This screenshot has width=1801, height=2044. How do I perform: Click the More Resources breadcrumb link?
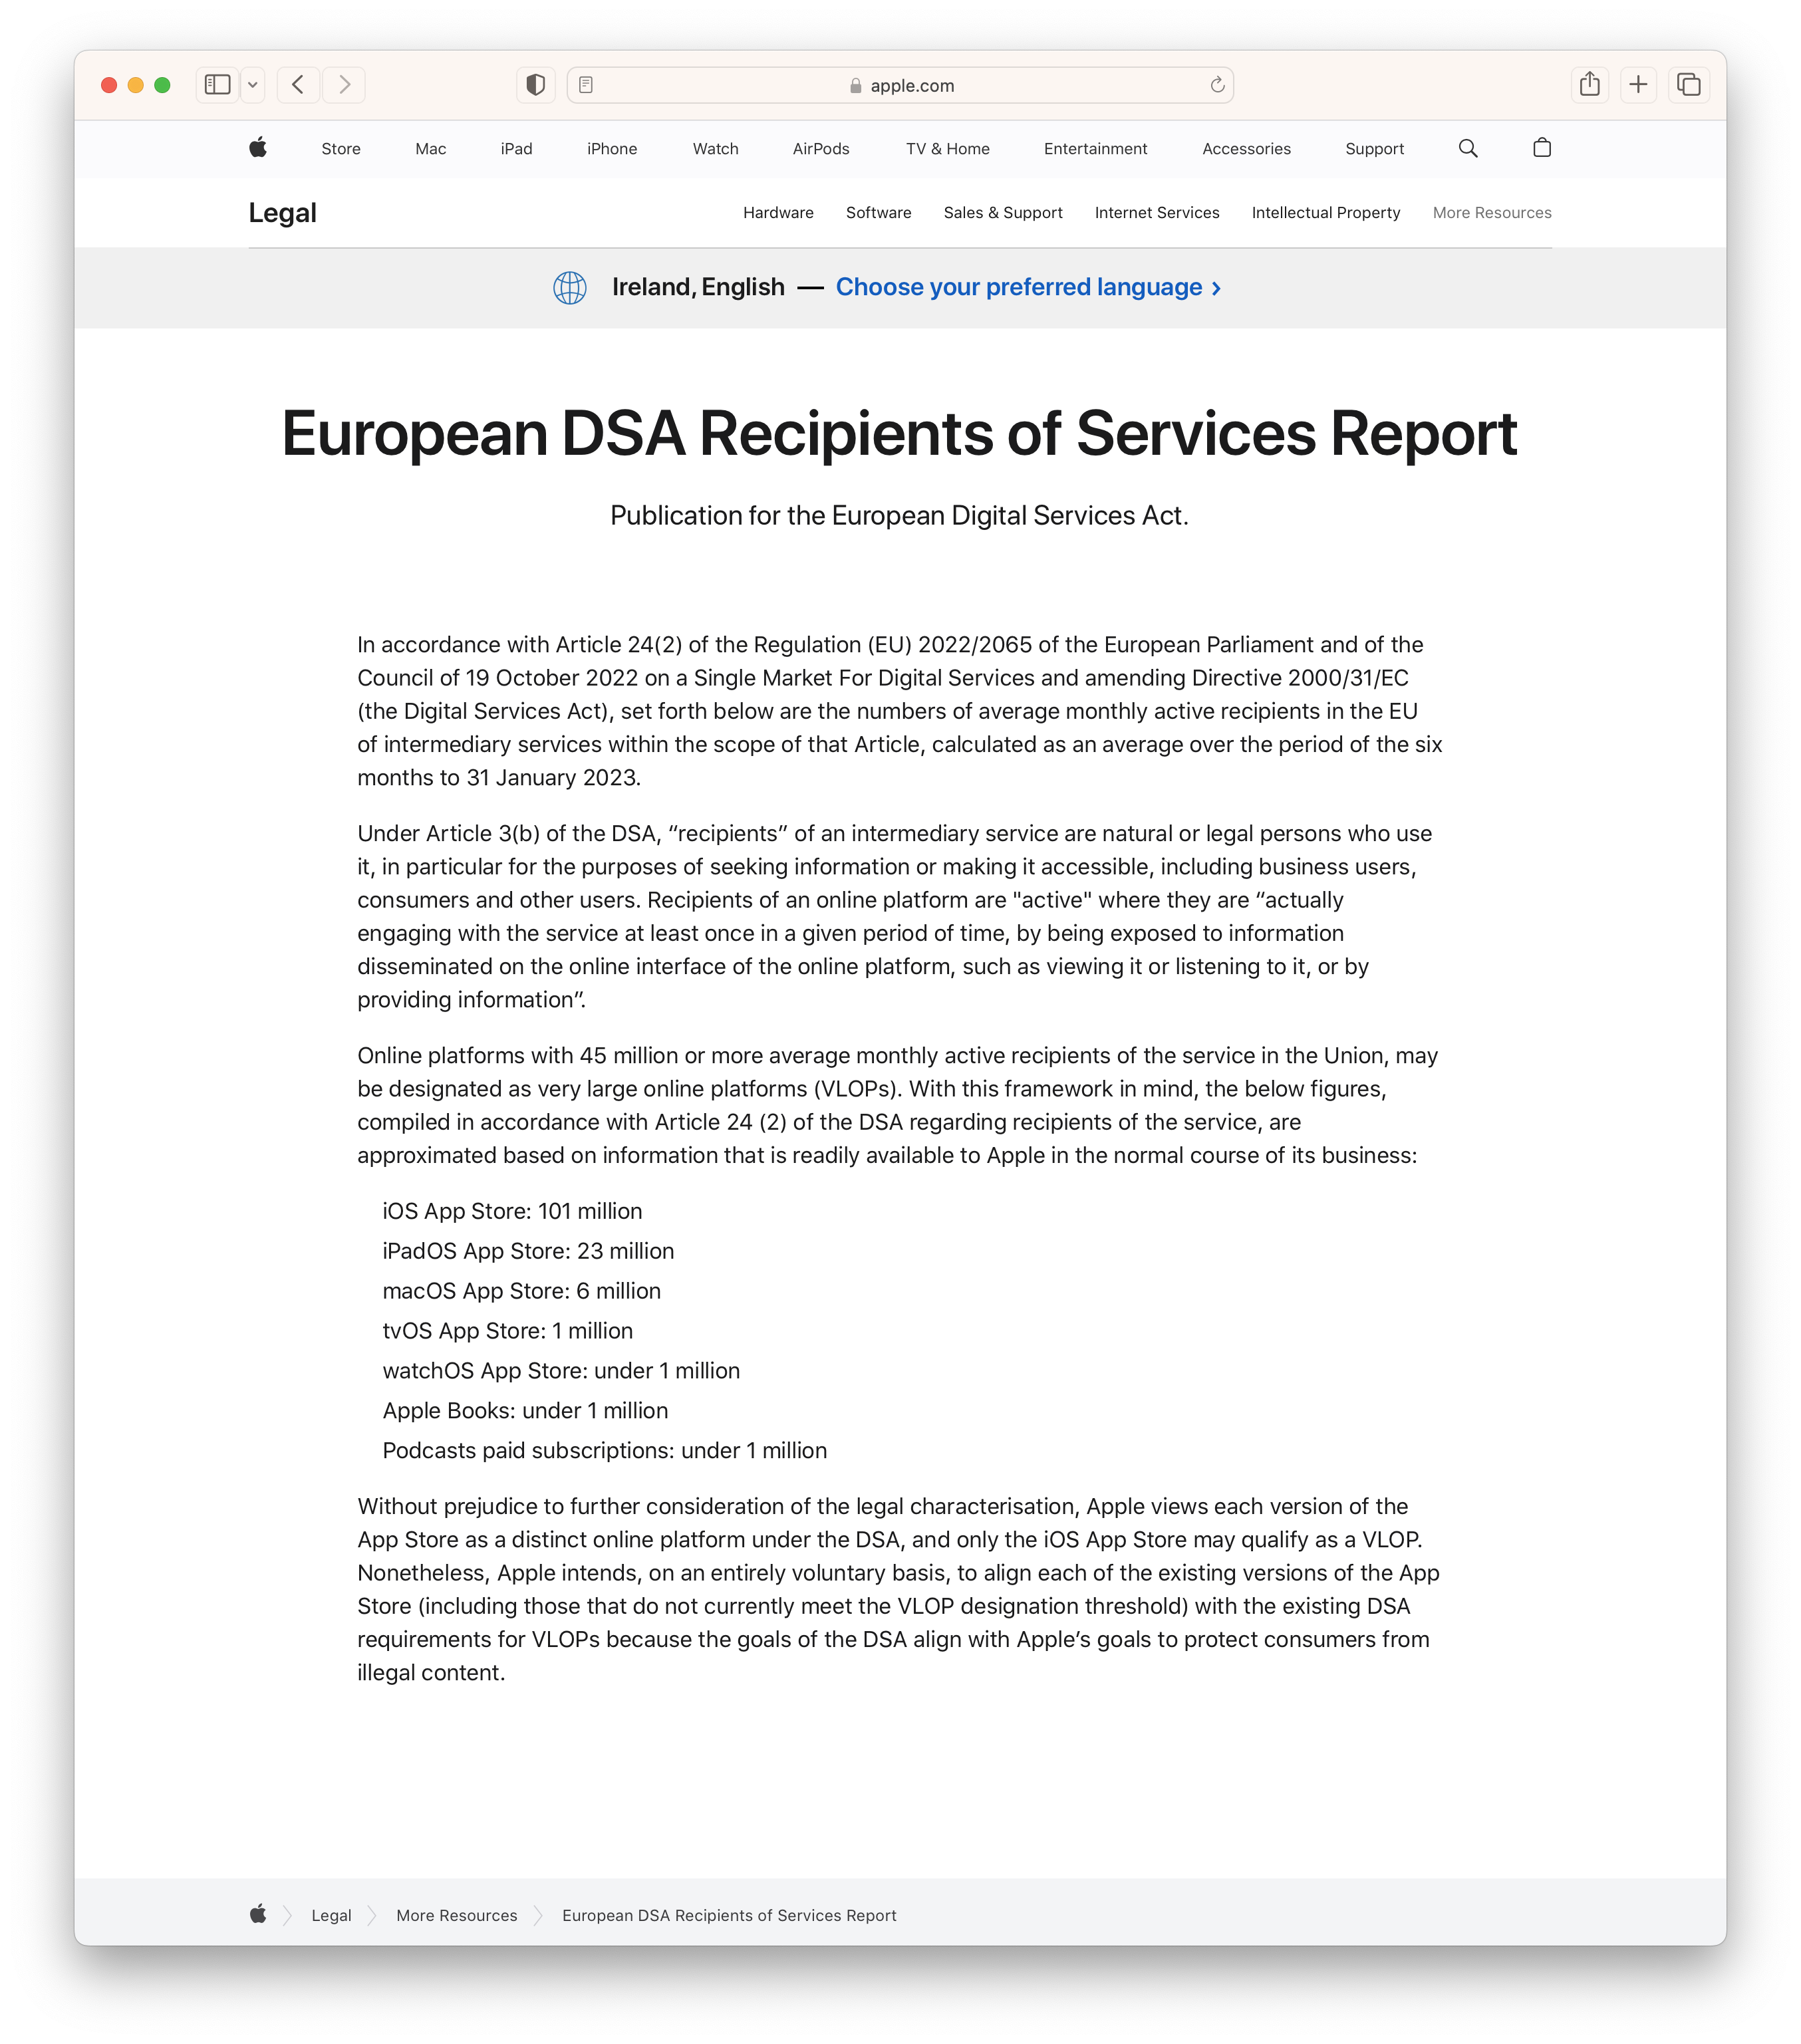[457, 1915]
